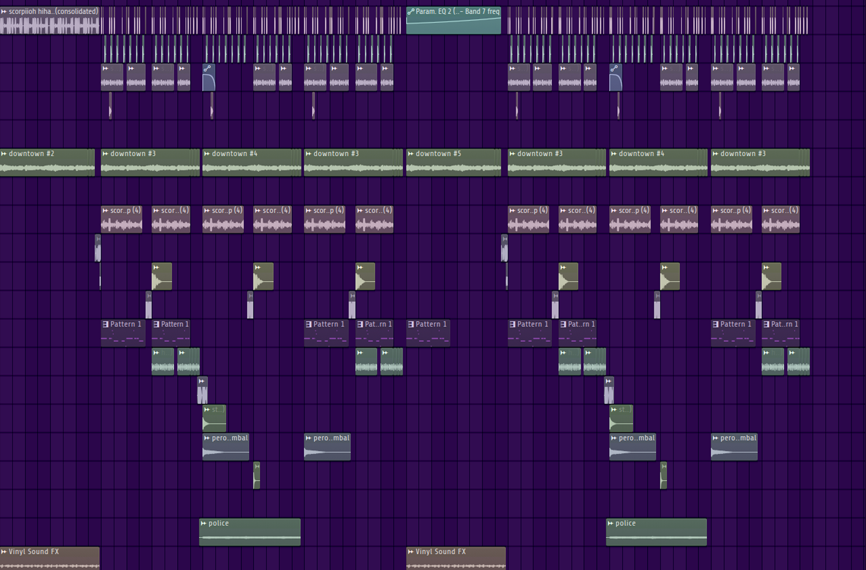Open the clip menu of leftmost downtown #4
This screenshot has height=570, width=866.
coord(207,154)
